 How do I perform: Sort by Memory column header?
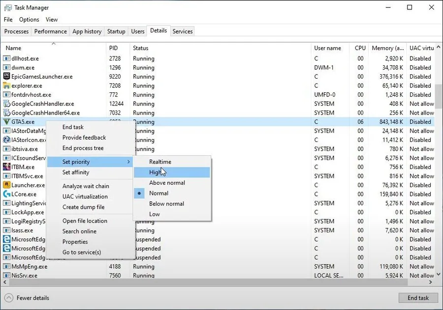click(x=388, y=48)
